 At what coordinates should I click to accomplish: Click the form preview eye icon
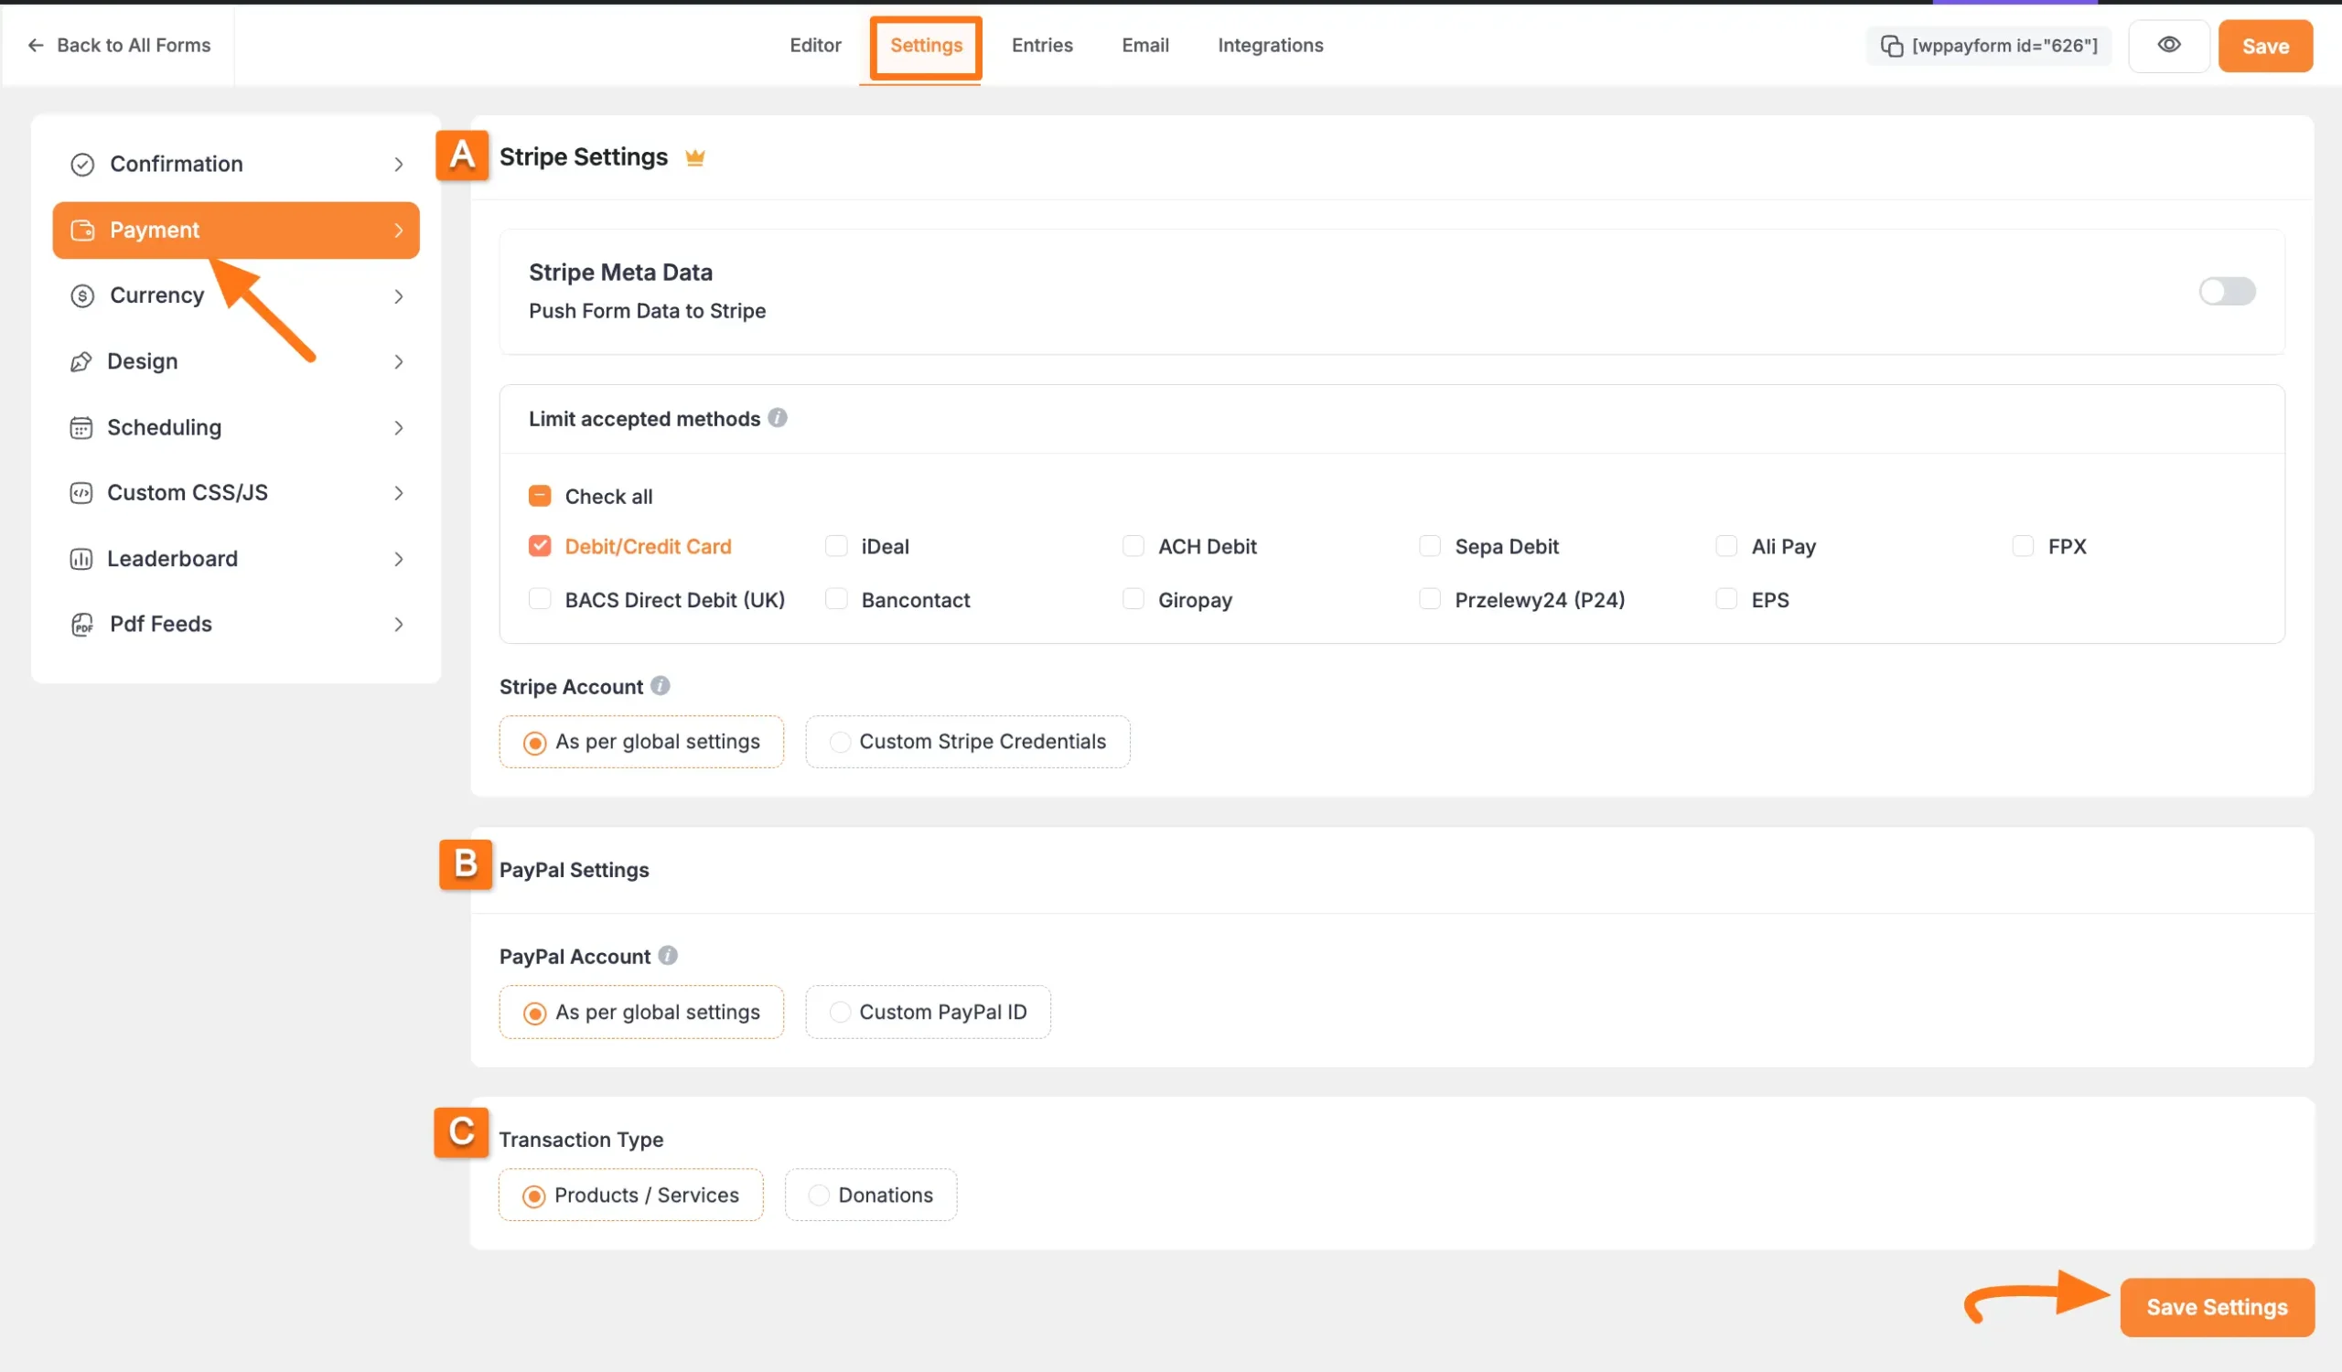[2169, 45]
